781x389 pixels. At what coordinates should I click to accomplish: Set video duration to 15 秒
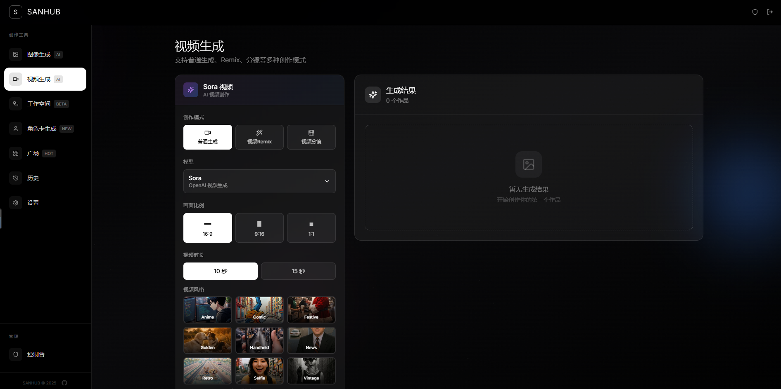(x=298, y=271)
